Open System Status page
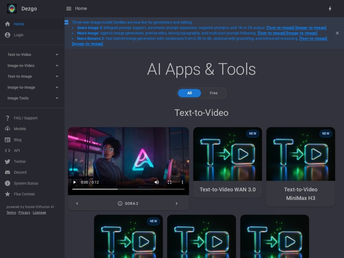This screenshot has height=258, width=344. 26,183
